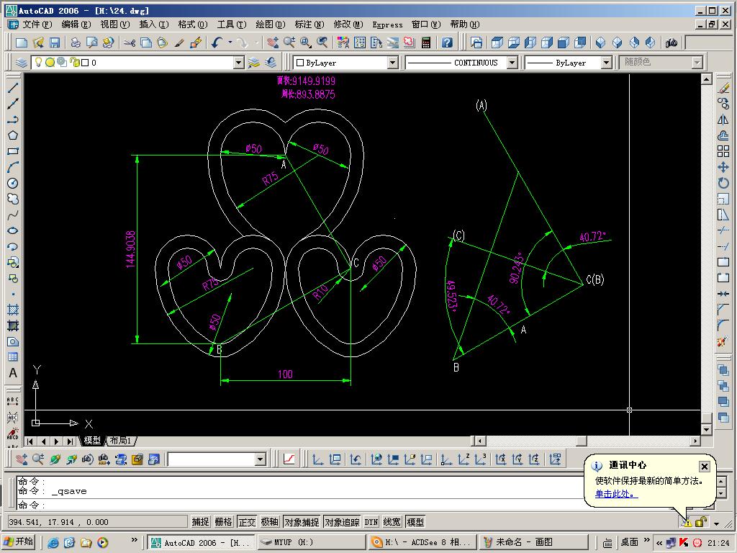Click the Save icon in toolbar
The width and height of the screenshot is (737, 553).
55,42
